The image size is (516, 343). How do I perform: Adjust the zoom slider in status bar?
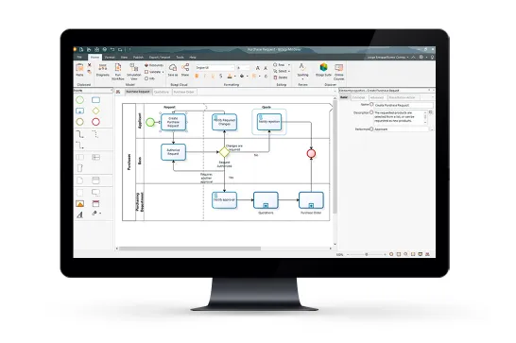[367, 254]
